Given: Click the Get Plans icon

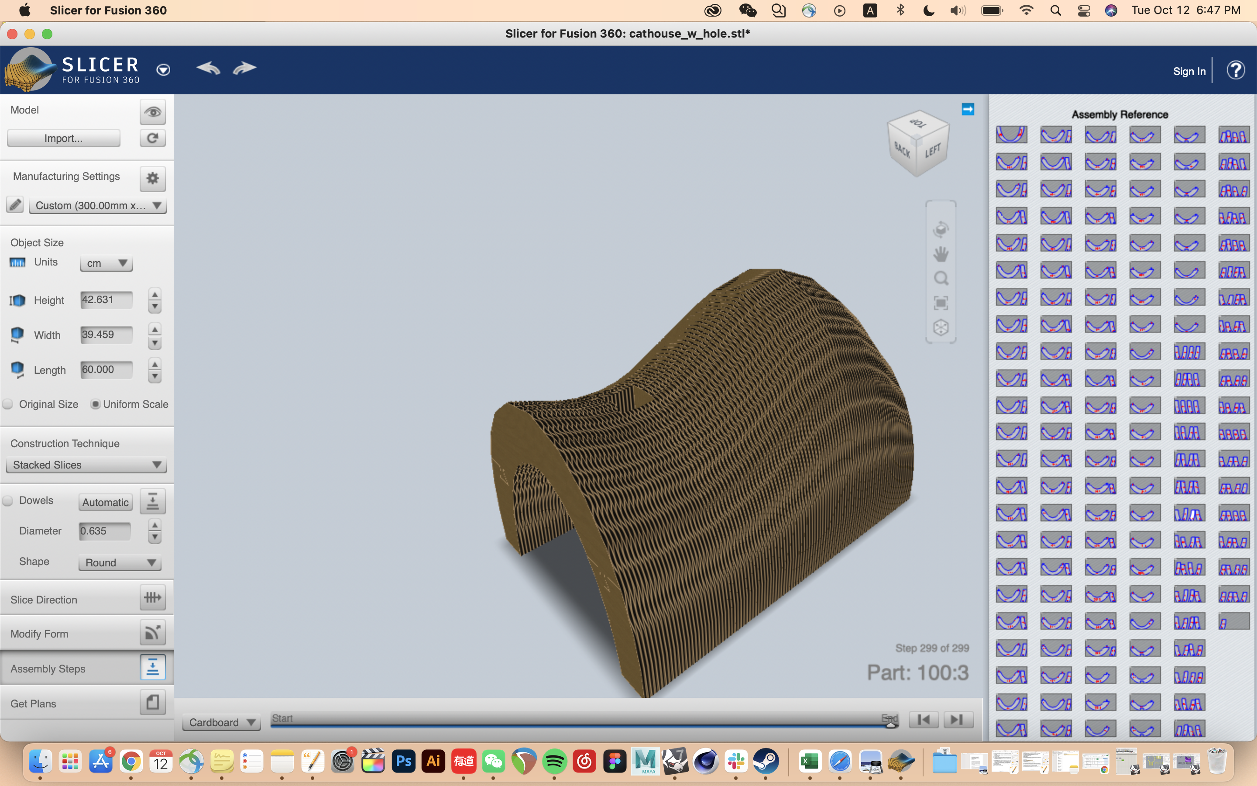Looking at the screenshot, I should click(152, 703).
